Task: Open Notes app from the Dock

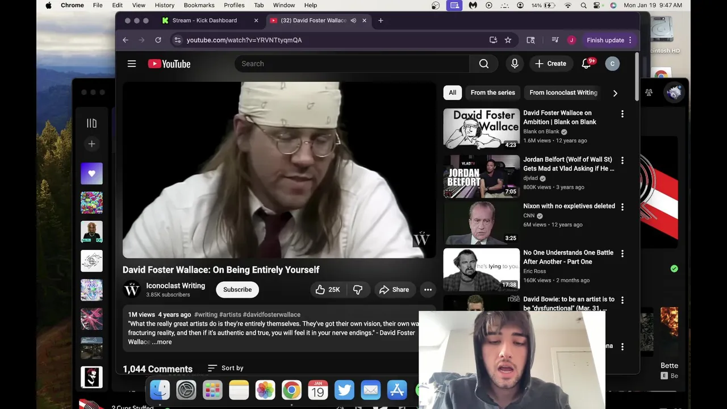Action: coord(239,390)
